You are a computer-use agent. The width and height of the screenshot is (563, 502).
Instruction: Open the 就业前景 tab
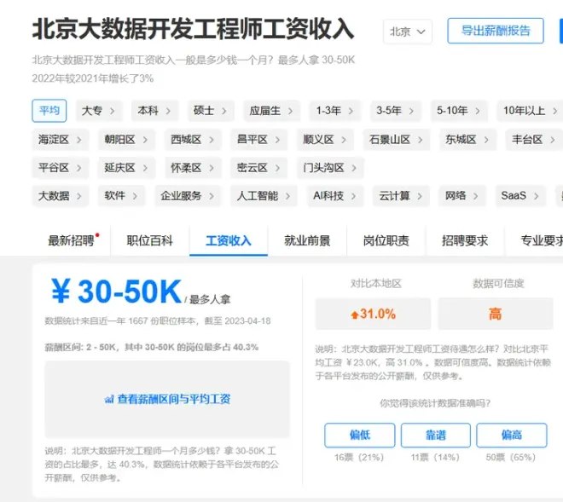pyautogui.click(x=307, y=241)
